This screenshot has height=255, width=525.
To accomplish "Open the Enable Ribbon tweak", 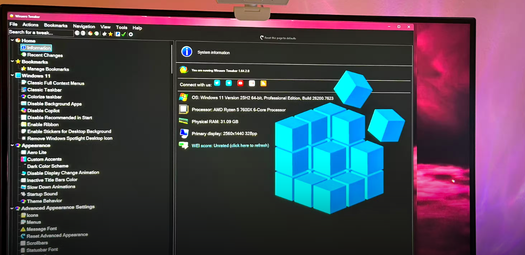I will [x=43, y=124].
